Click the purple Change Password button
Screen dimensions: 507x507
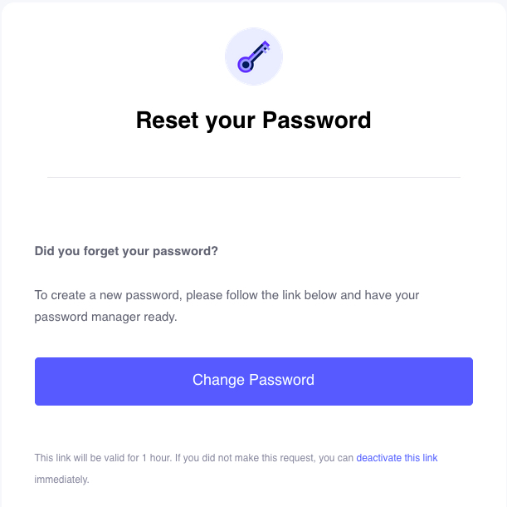[x=254, y=381]
